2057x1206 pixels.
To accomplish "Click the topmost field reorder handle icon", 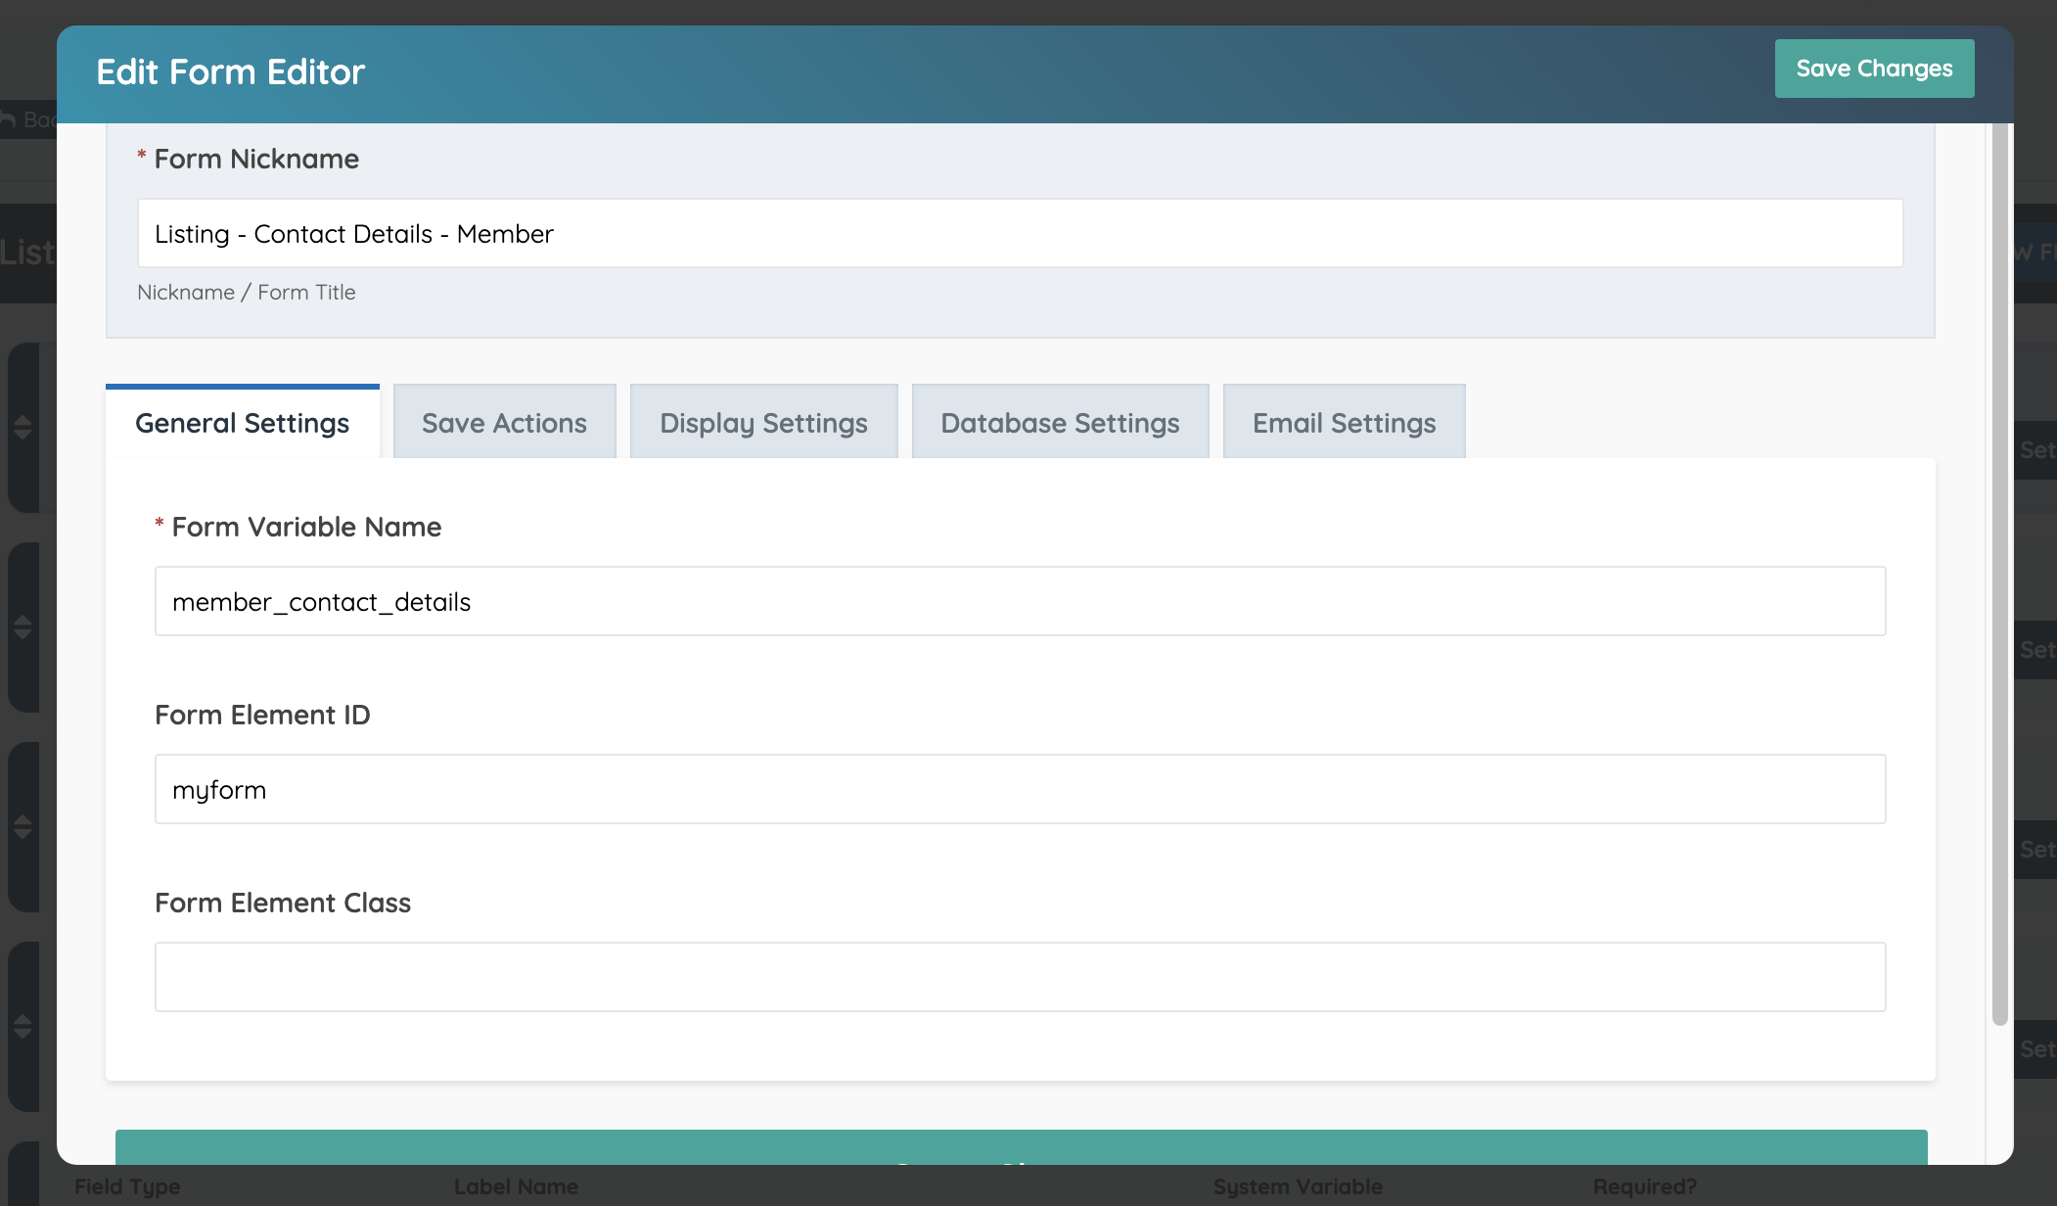I will (23, 428).
